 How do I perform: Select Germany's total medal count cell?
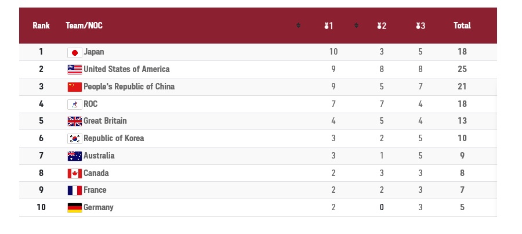click(x=462, y=207)
